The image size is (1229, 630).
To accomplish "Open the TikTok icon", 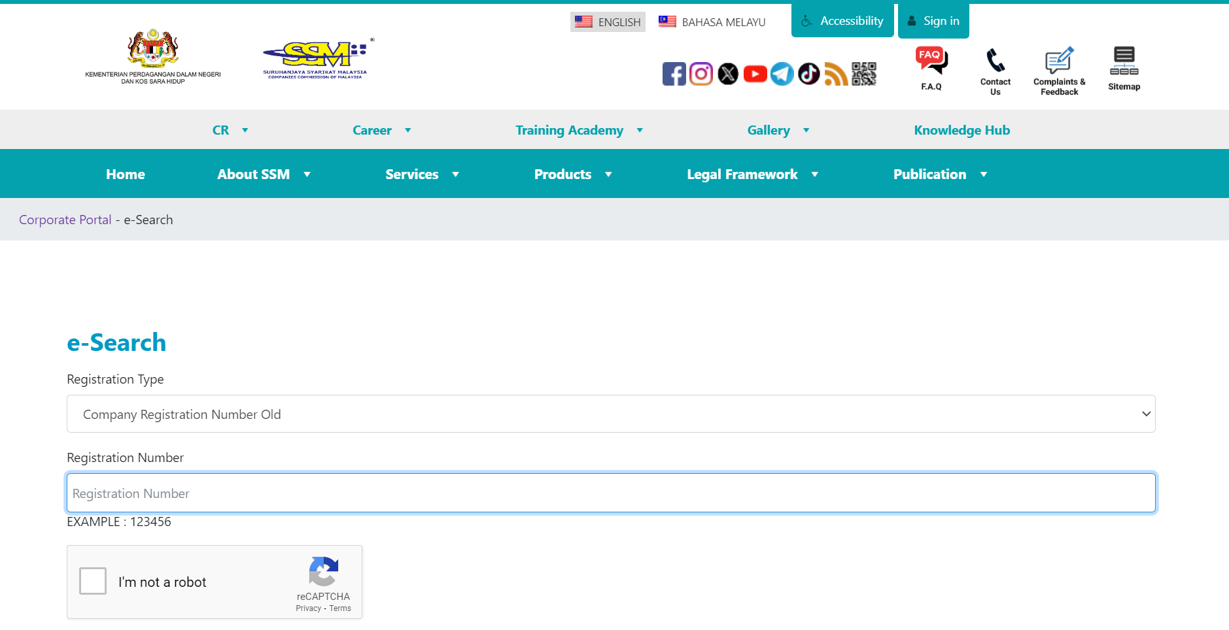I will tap(809, 74).
